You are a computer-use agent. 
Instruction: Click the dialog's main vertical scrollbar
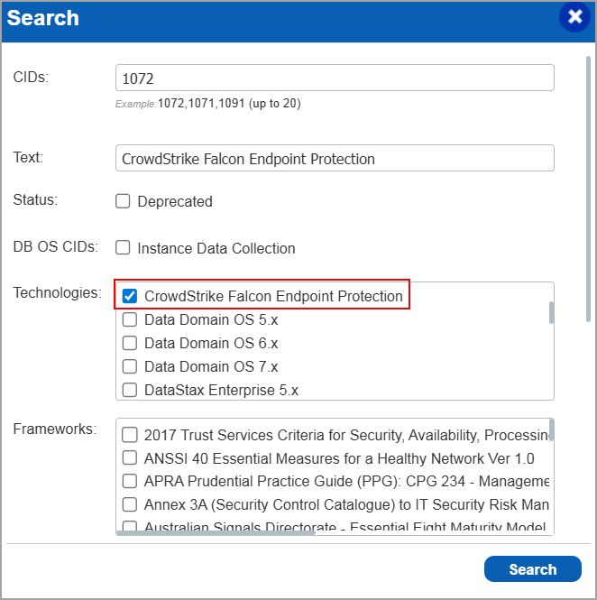pos(588,189)
